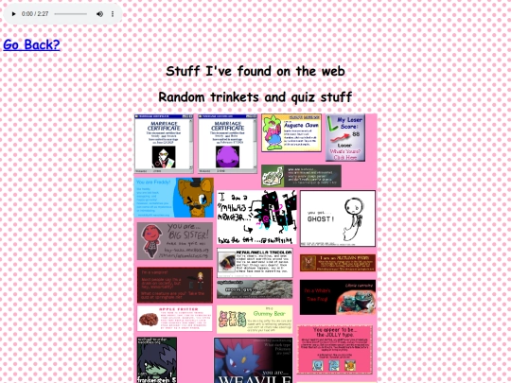
Task: Click the scribbled monster drawing badge
Action: point(256,218)
